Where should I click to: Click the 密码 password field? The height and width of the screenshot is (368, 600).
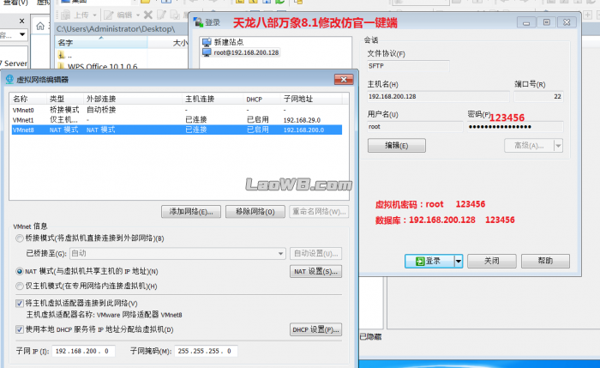tap(515, 127)
